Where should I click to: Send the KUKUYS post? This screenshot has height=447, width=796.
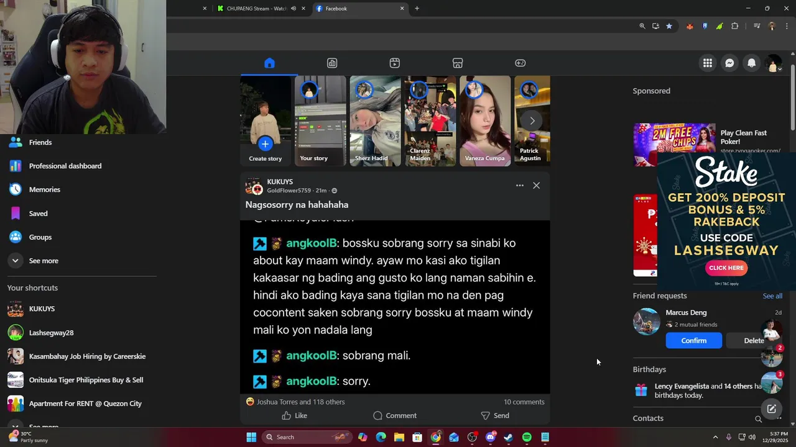495,415
